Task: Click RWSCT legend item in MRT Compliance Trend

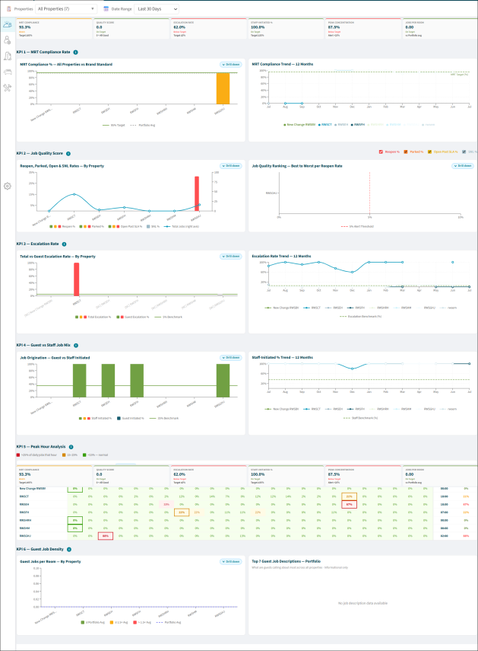Action: pyautogui.click(x=325, y=125)
